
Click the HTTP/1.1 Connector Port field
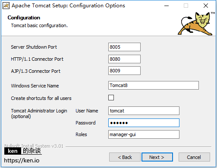click(x=124, y=59)
